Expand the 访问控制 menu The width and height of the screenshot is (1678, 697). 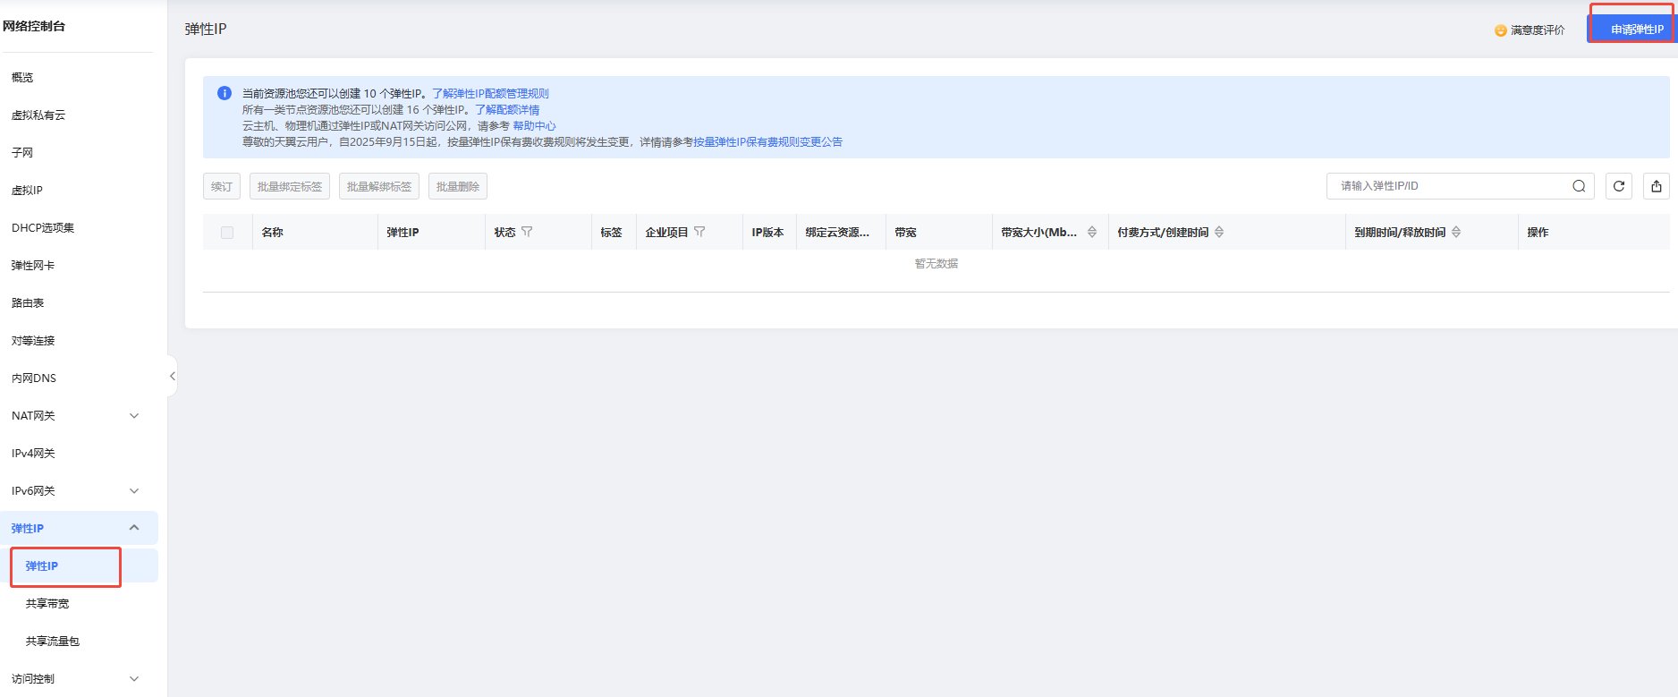tap(134, 679)
